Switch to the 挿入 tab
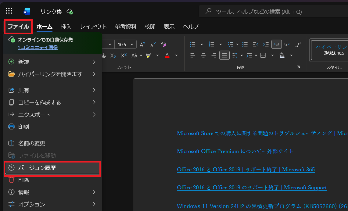This screenshot has height=211, width=348. click(66, 27)
